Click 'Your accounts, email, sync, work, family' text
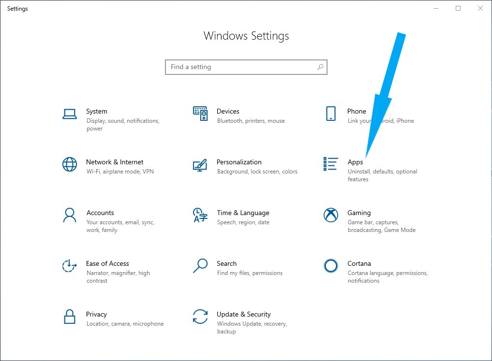The width and height of the screenshot is (492, 361). [120, 226]
